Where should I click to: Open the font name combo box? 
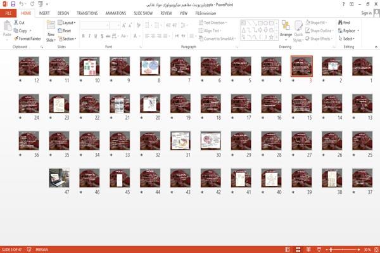click(95, 25)
